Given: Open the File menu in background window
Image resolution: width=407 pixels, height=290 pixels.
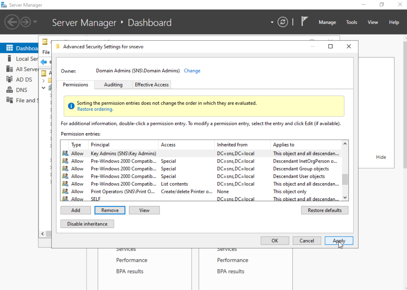Looking at the screenshot, I should tap(46, 52).
